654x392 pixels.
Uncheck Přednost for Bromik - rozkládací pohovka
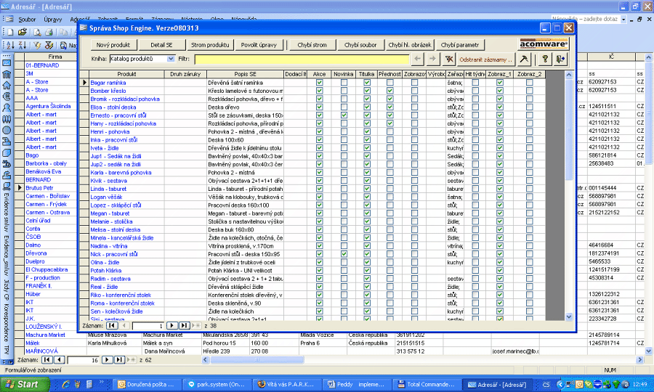tap(390, 99)
